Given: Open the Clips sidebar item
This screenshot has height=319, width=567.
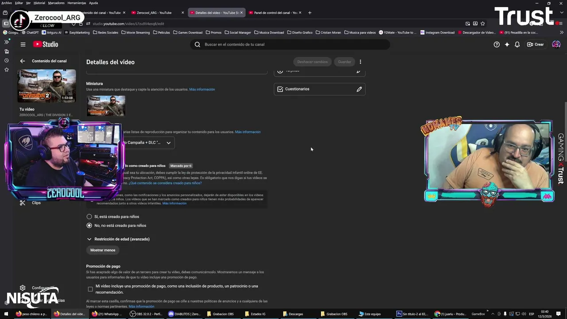Looking at the screenshot, I should [35, 203].
